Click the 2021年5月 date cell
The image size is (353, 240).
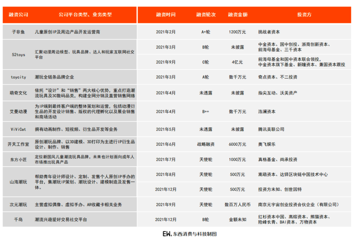(166, 129)
